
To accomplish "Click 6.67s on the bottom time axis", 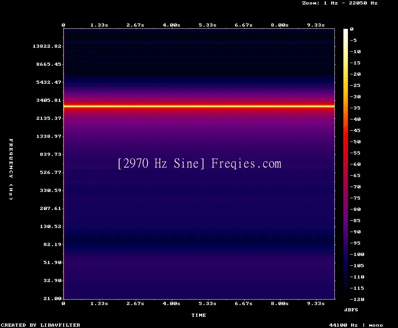I will [243, 303].
